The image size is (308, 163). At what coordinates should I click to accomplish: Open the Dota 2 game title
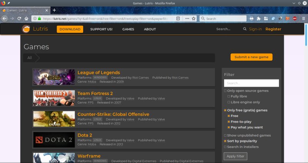(85, 135)
